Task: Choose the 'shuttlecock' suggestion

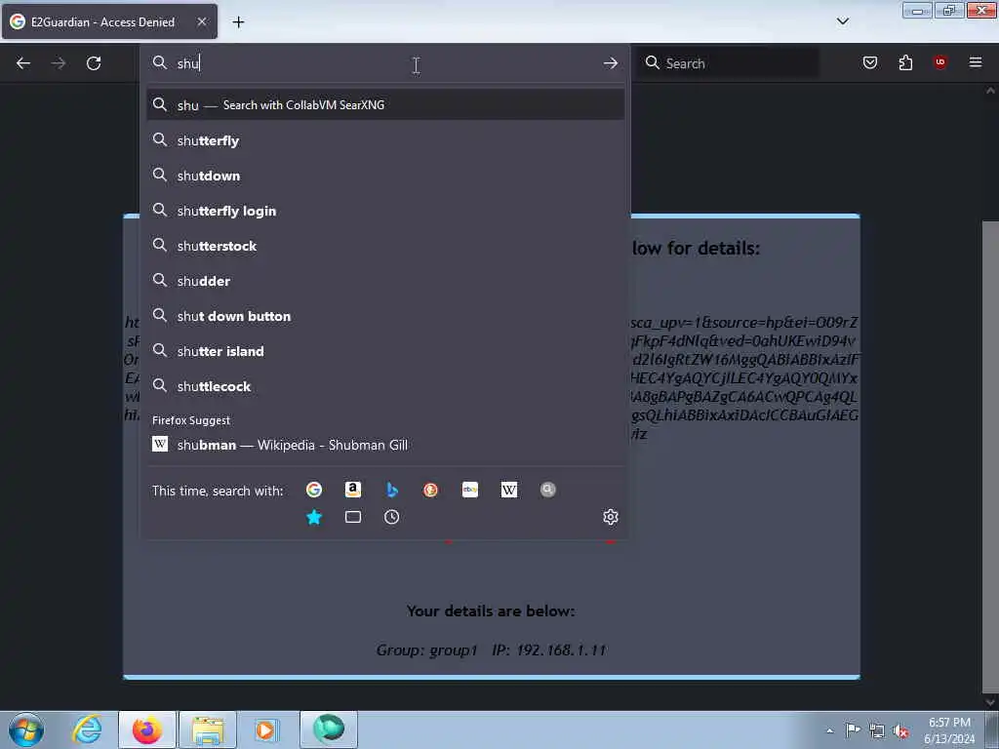Action: tap(385, 386)
